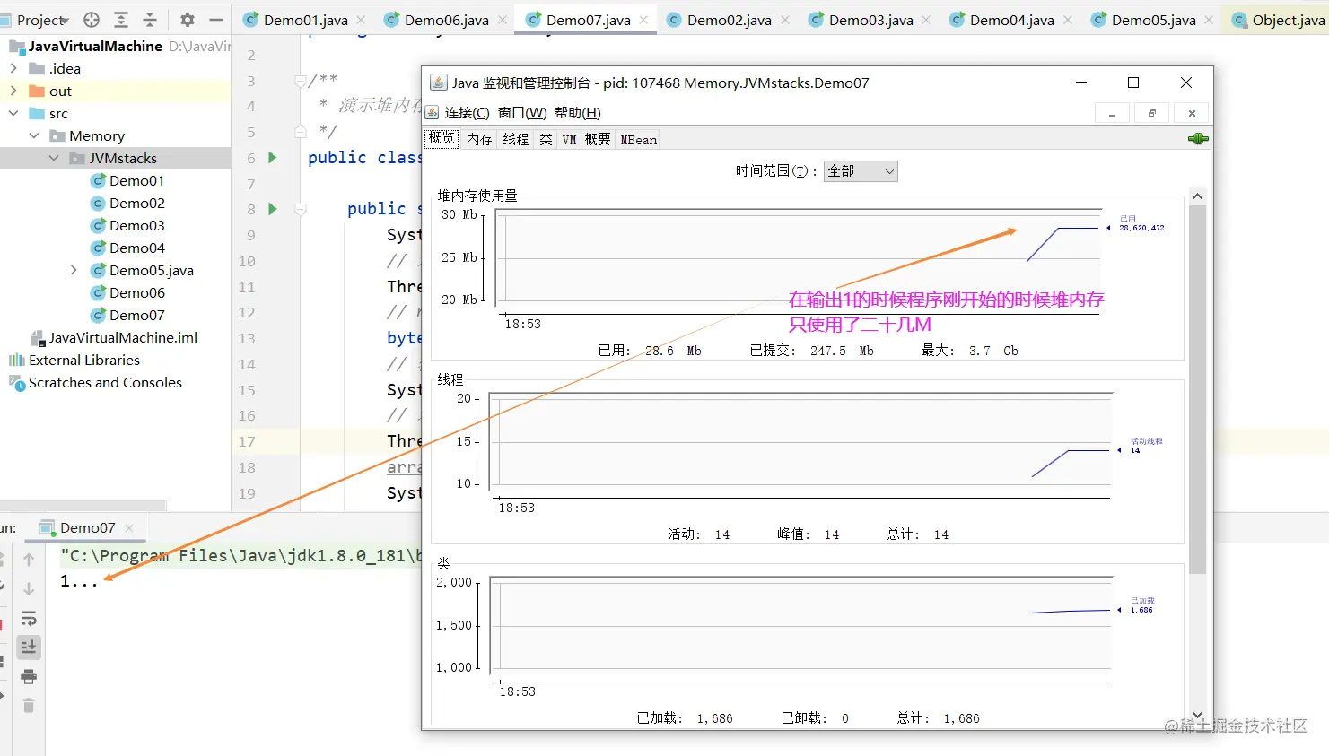Click JConsole scrollbar up arrow

tap(1197, 196)
